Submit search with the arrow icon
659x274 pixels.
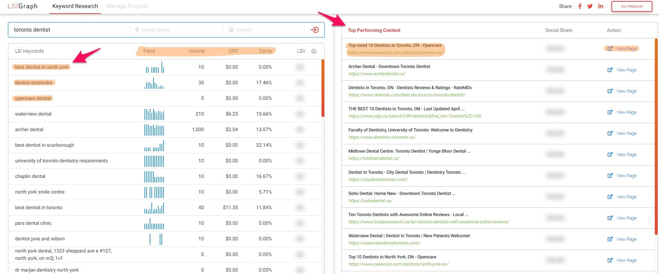pyautogui.click(x=315, y=30)
